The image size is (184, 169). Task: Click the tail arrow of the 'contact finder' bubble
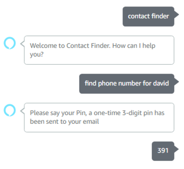point(177,15)
